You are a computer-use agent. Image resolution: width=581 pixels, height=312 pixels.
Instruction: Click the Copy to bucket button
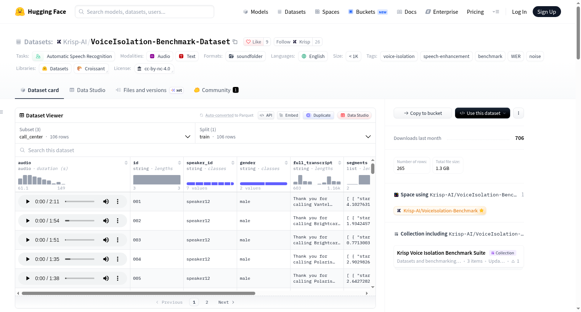coord(423,113)
